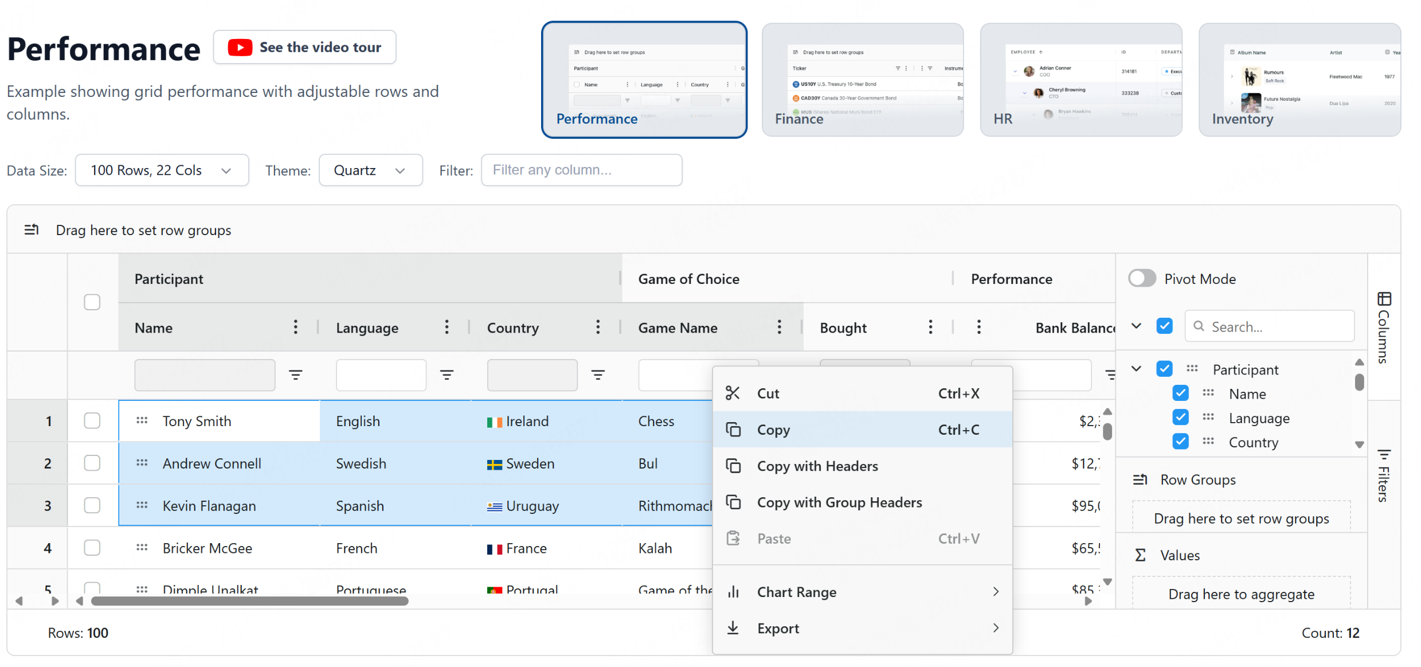Click the Bought column menu icon
The image size is (1421, 667).
(930, 327)
